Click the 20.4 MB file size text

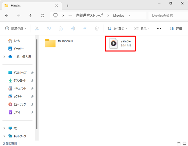tap(126, 45)
